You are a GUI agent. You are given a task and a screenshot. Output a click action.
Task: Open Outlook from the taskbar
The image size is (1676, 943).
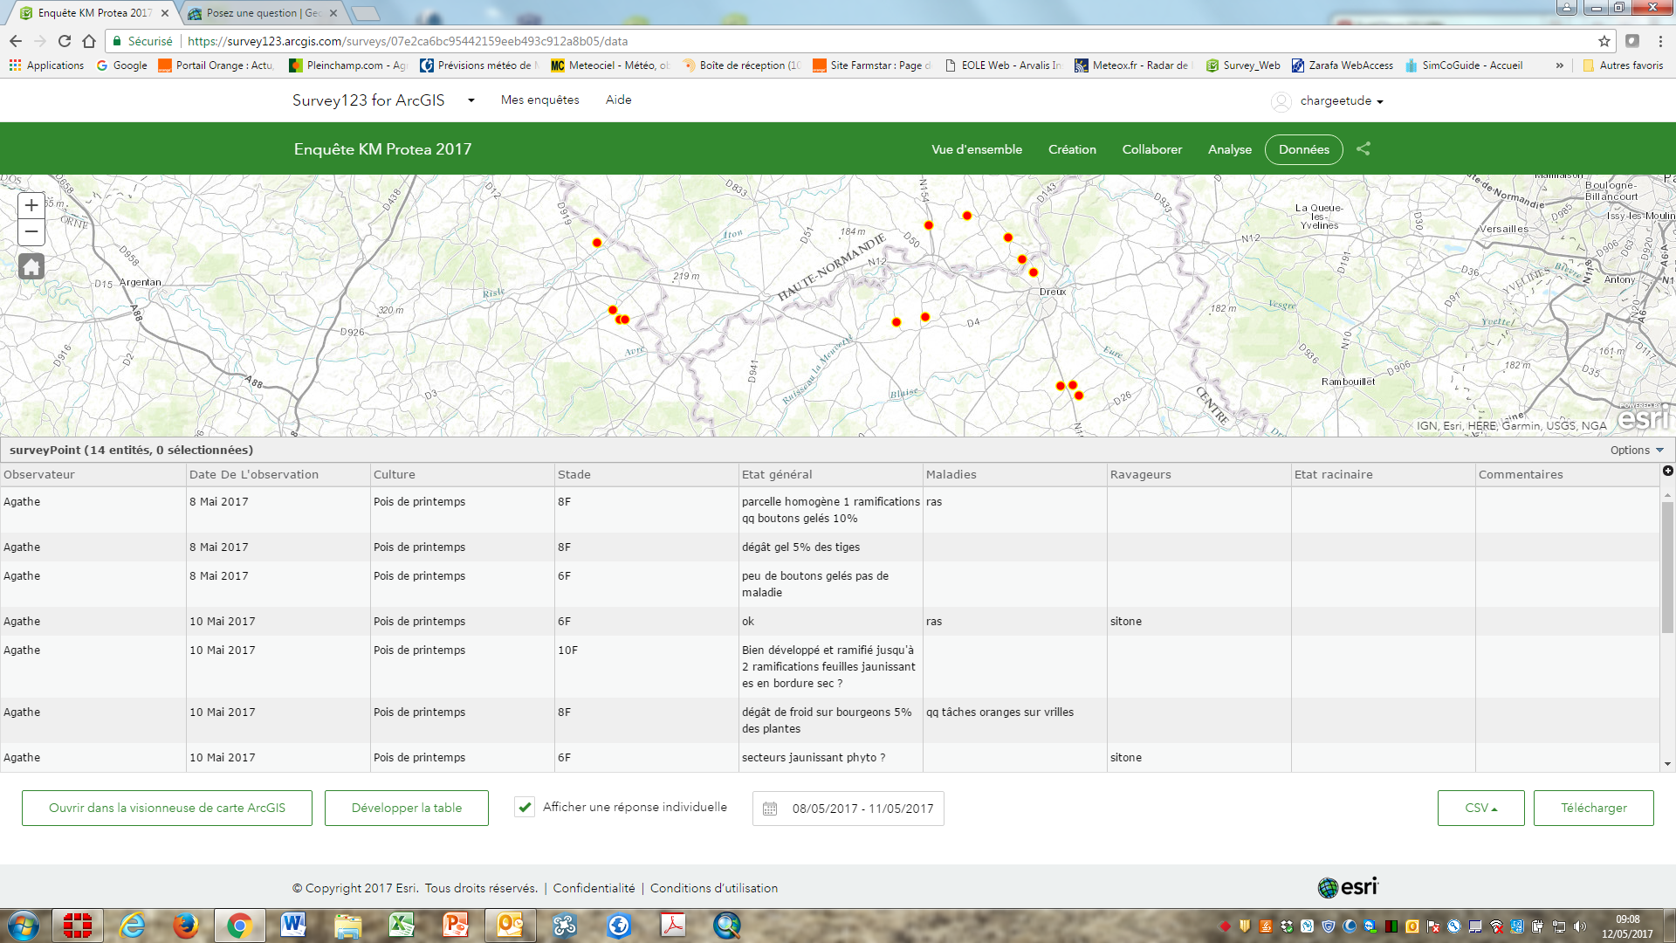tap(510, 926)
